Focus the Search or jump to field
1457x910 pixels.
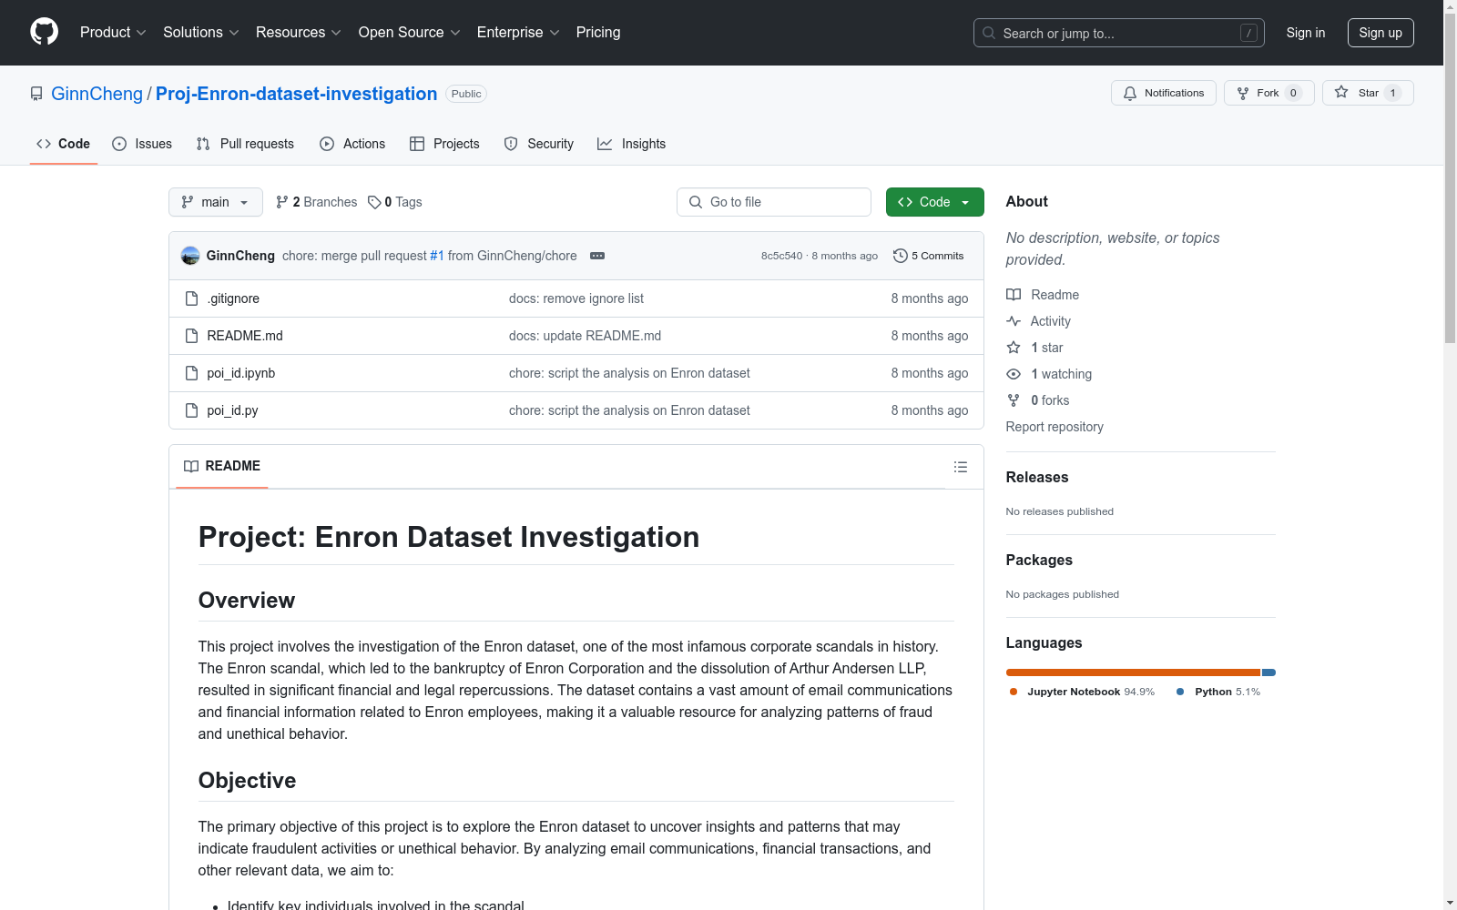(x=1119, y=33)
